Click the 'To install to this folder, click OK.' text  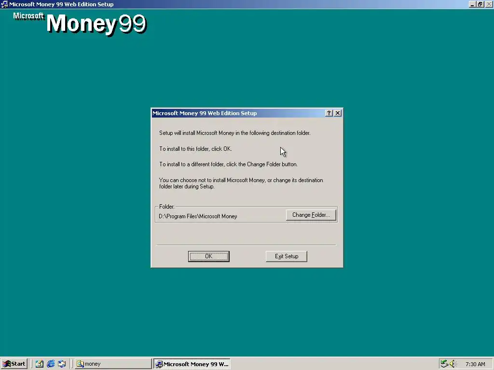195,149
